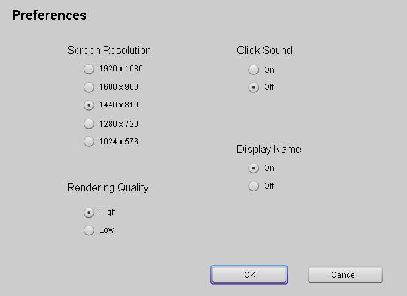Click the Rendering Quality heading

click(108, 188)
